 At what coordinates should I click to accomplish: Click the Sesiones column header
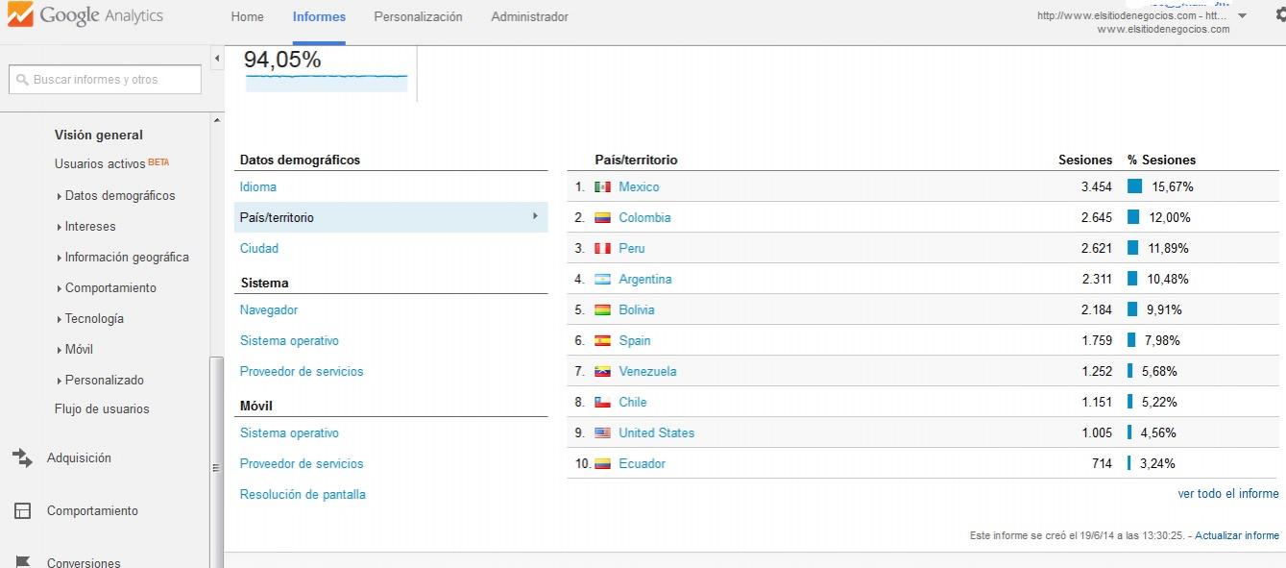tap(1085, 161)
